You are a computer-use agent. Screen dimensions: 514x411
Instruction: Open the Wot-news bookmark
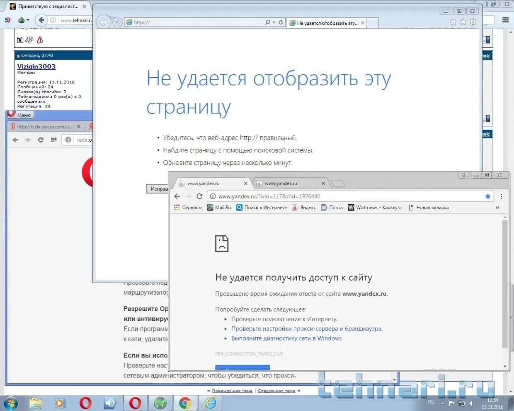pos(375,208)
